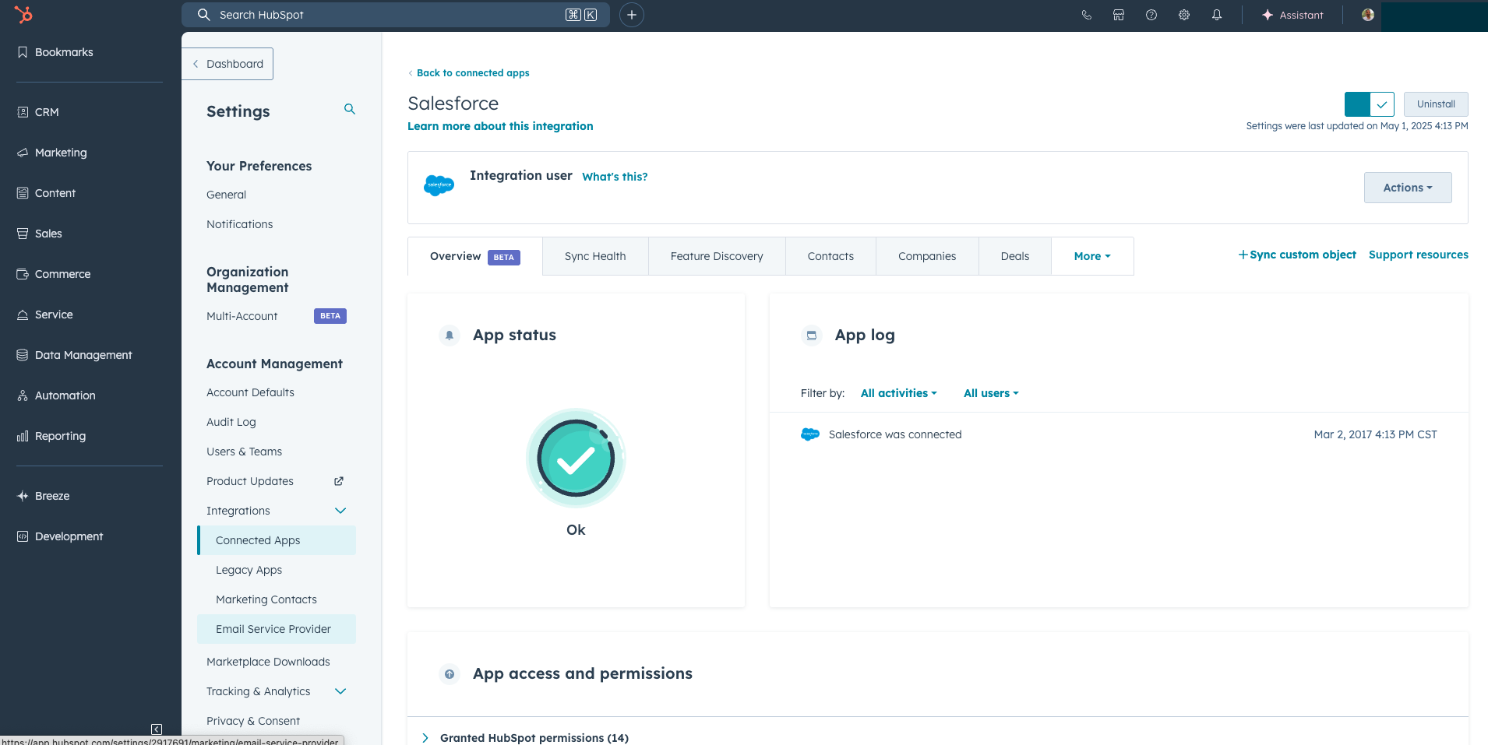Click the HubSpot sprocket logo
The height and width of the screenshot is (745, 1488).
(x=23, y=14)
